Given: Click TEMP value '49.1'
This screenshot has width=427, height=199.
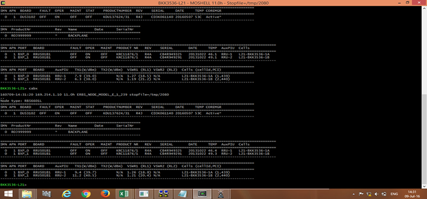Looking at the screenshot, I should pos(212,57).
